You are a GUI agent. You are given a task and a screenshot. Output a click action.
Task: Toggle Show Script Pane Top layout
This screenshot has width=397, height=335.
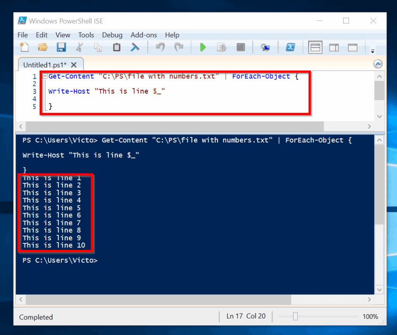click(315, 47)
